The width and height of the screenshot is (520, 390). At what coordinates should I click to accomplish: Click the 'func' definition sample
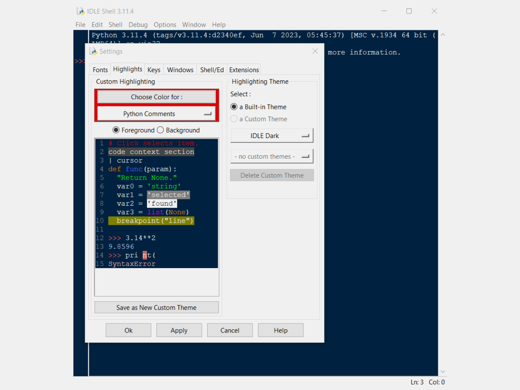point(134,169)
